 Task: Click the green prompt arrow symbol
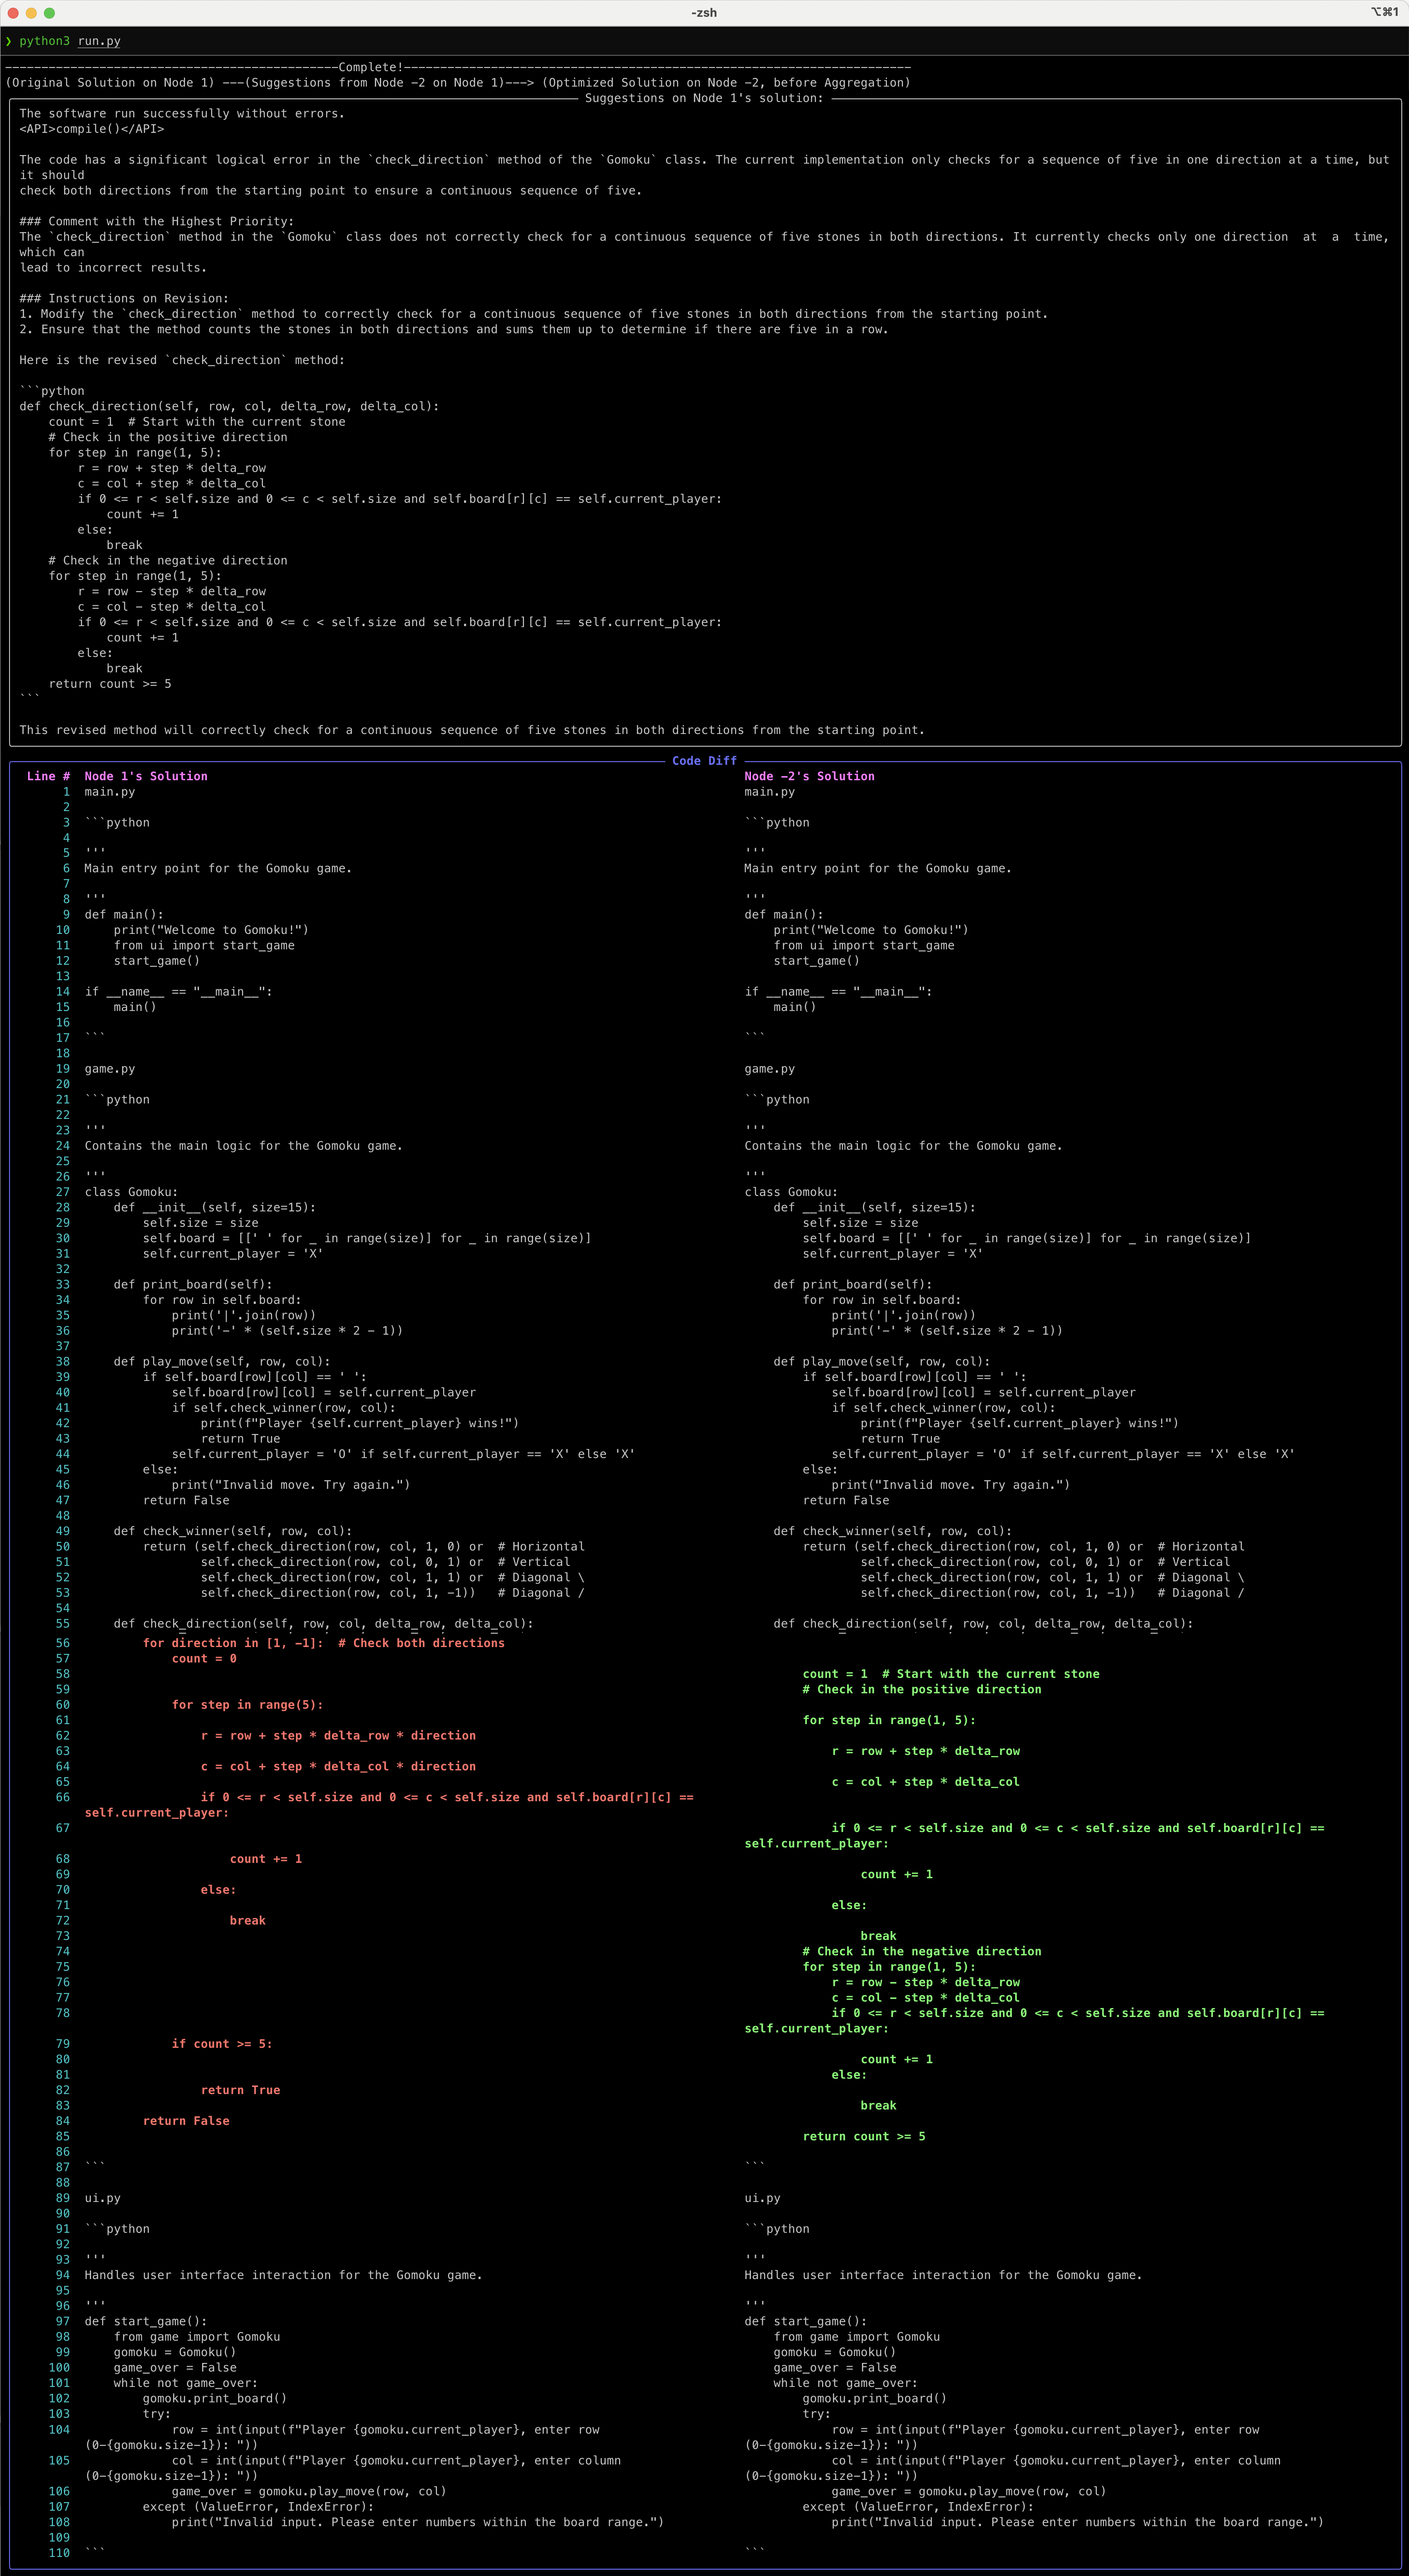click(9, 41)
